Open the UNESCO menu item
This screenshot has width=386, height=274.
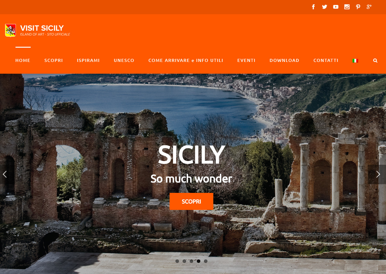[124, 60]
